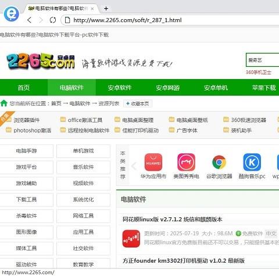Open the photoshop激活 folder link
Viewport: 279px width, 276px height.
point(33,130)
